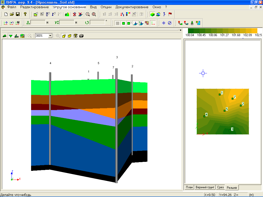Save the file with the floppy disk icon
263x197 pixels.
pos(18,14)
